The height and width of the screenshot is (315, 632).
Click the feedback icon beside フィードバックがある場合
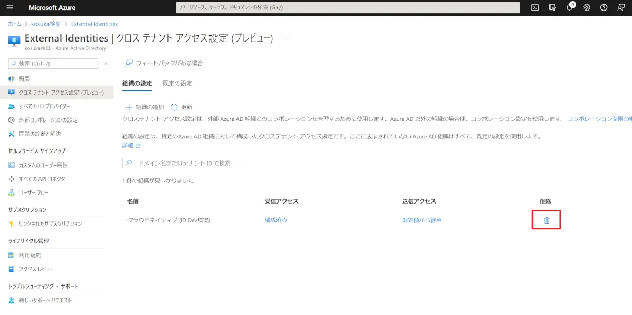tap(129, 63)
